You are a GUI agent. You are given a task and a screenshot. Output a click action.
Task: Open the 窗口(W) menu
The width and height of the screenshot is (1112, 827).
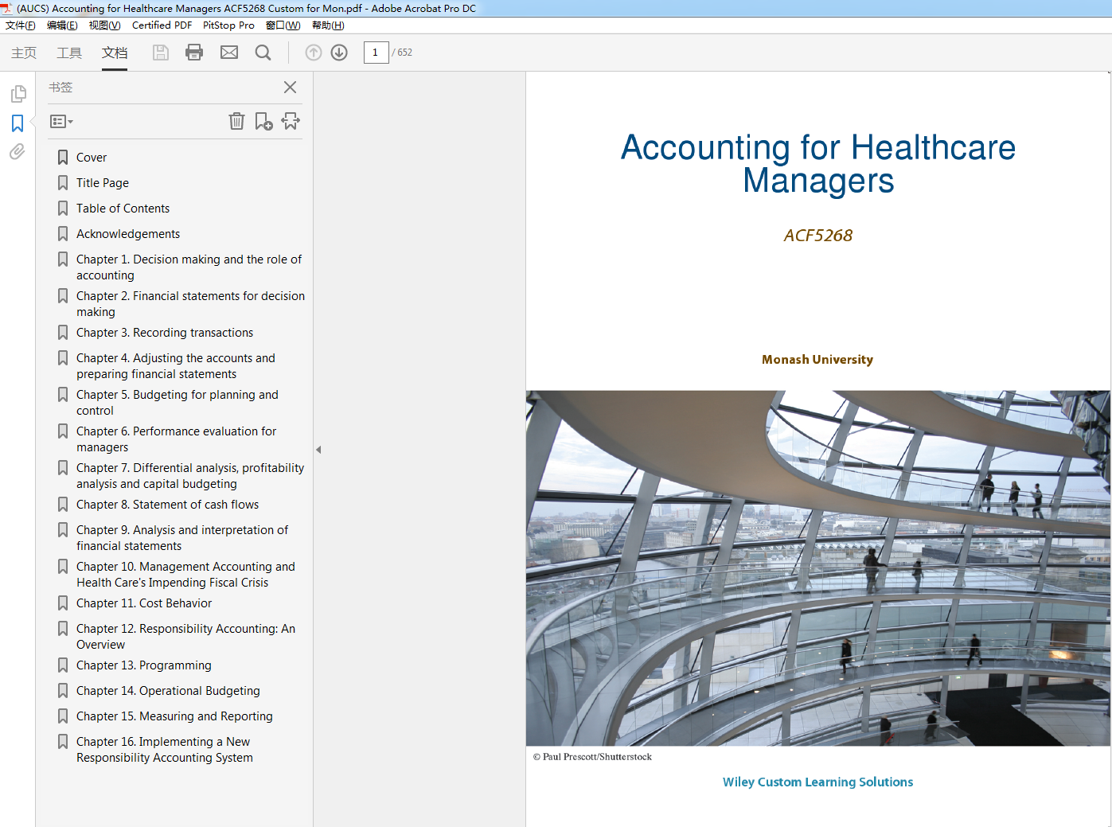pyautogui.click(x=283, y=25)
